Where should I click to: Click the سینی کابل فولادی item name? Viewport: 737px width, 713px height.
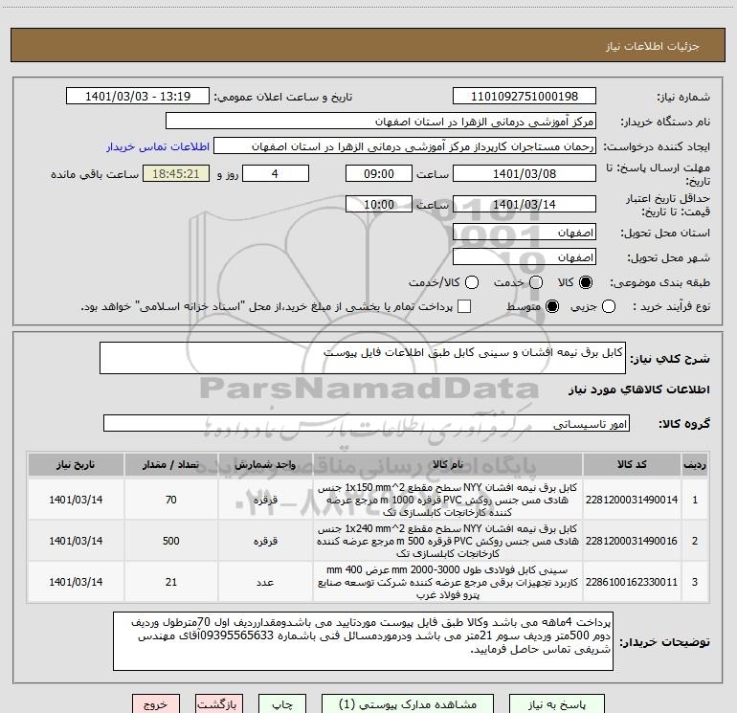[x=448, y=582]
